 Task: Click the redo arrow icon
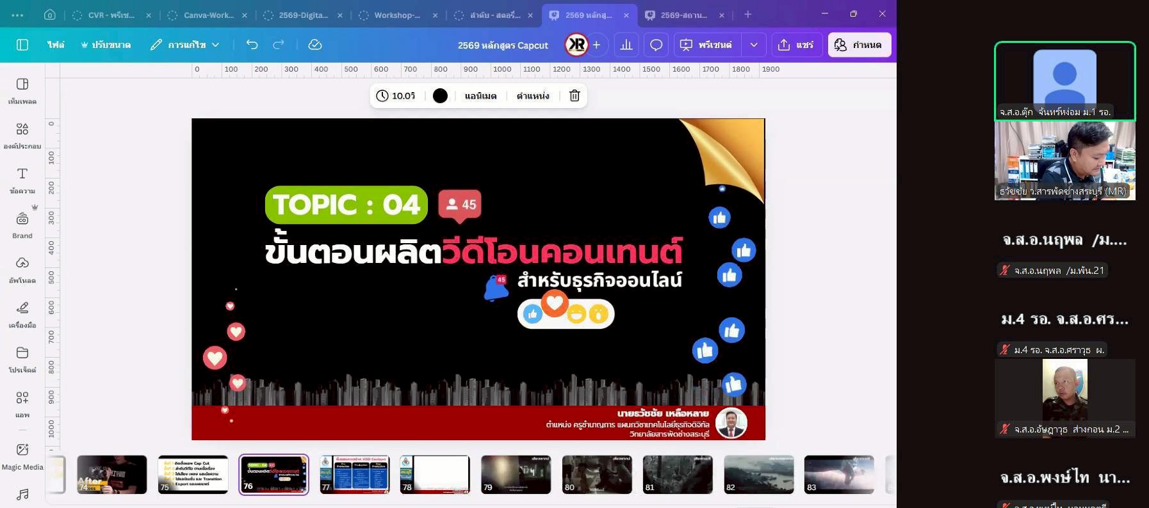(279, 45)
